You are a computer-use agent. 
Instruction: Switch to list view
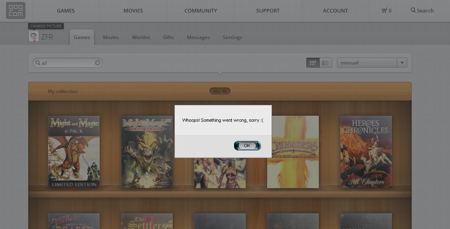point(325,63)
